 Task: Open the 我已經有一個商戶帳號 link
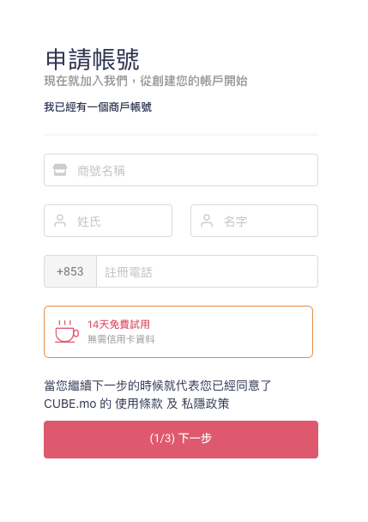[98, 107]
